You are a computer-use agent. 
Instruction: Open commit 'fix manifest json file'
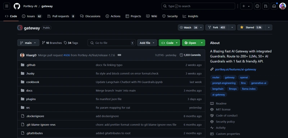pos(109,99)
